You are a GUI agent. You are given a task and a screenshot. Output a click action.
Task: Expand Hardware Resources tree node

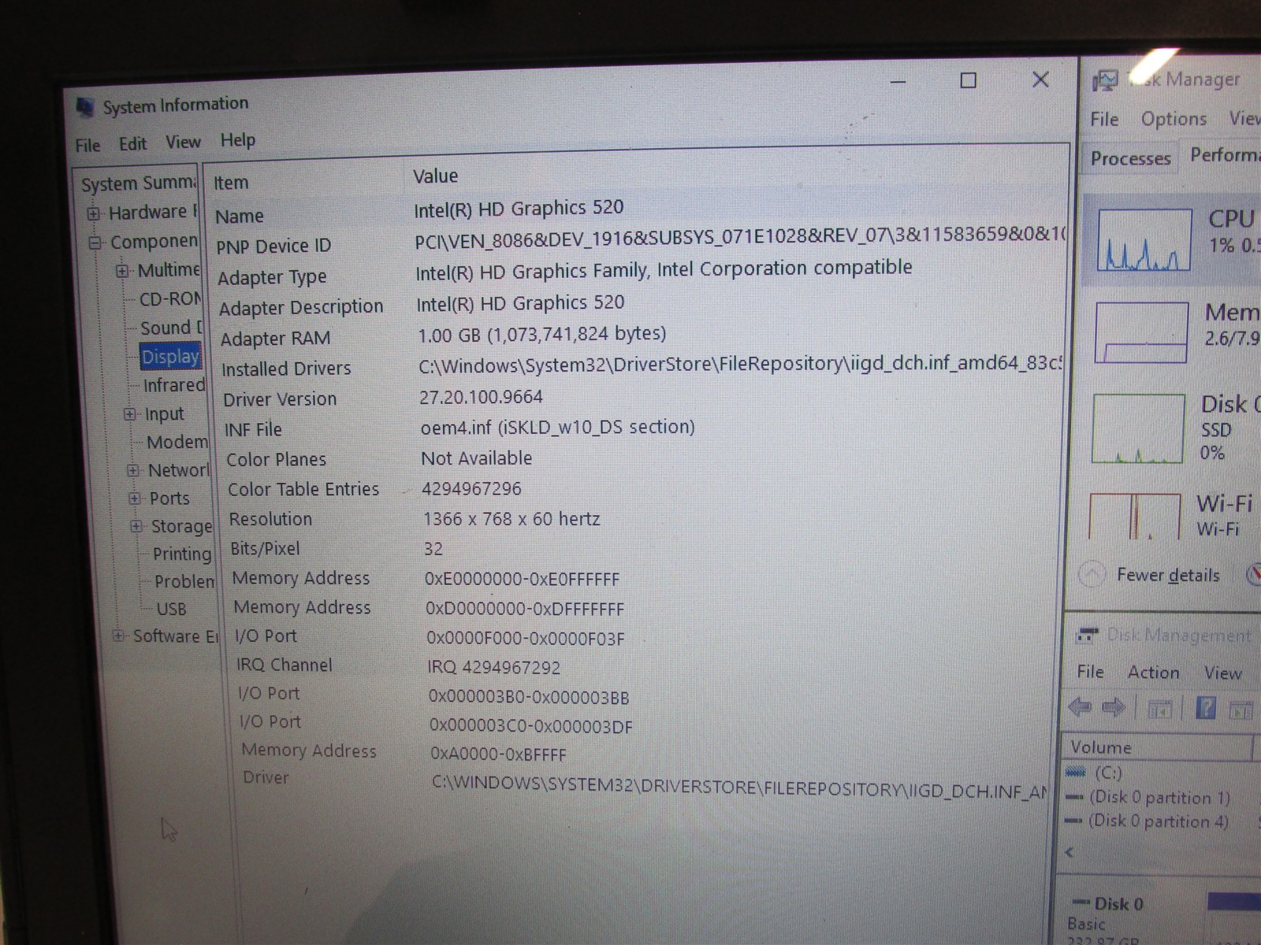(94, 213)
